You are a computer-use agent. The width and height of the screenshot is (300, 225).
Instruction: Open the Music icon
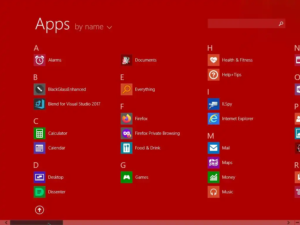(x=214, y=192)
